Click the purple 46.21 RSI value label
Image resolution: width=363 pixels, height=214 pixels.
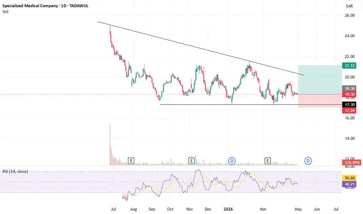coord(350,184)
